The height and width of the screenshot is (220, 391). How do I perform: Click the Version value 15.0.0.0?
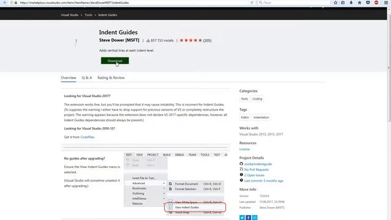coord(264,196)
